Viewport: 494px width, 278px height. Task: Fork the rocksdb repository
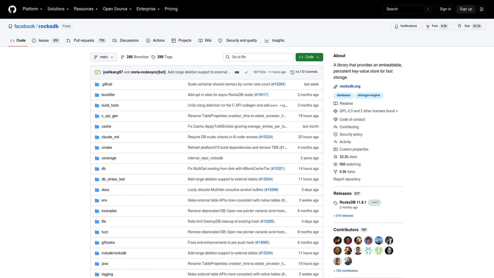coord(437,26)
